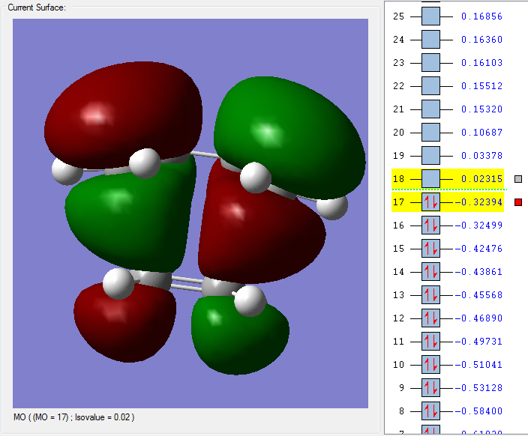Screen dimensions: 528x436
Task: Click energy value -0.32394 of orbital 17
Action: coord(478,202)
